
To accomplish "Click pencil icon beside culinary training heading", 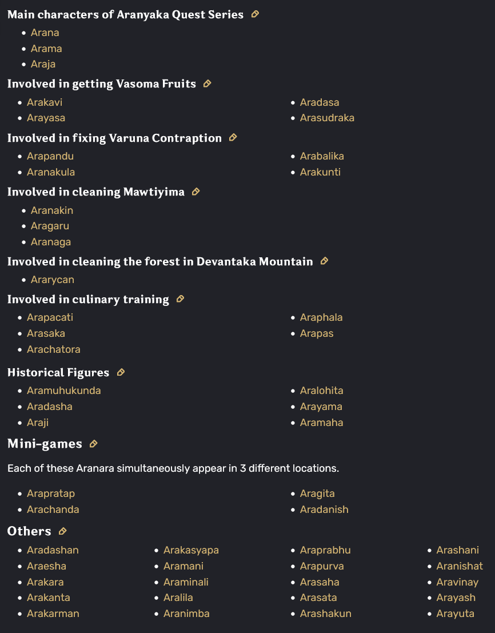I will click(x=180, y=298).
